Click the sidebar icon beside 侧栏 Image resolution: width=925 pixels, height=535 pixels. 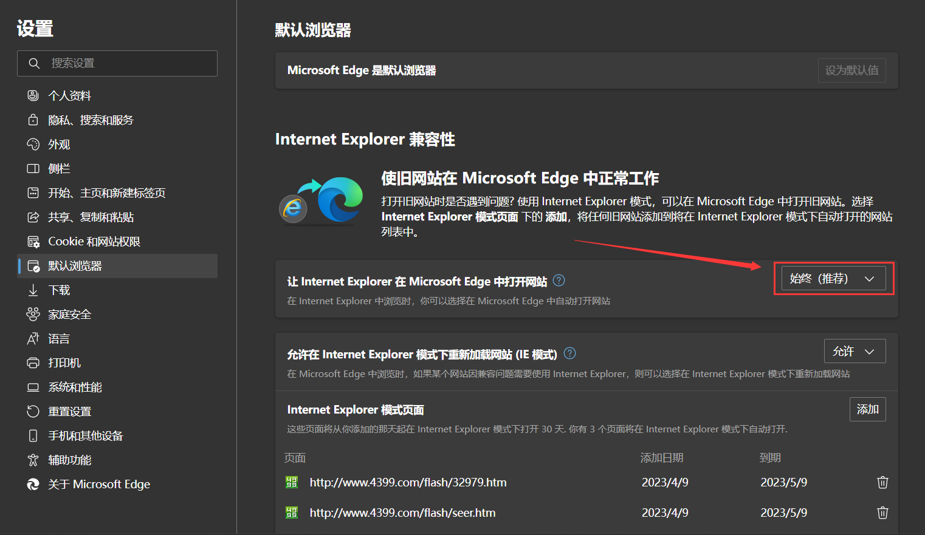click(33, 168)
